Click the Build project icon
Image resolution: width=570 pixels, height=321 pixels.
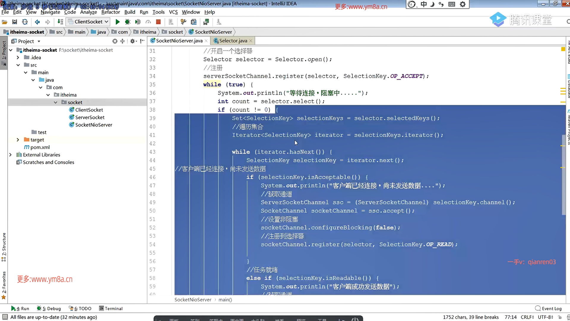point(60,22)
